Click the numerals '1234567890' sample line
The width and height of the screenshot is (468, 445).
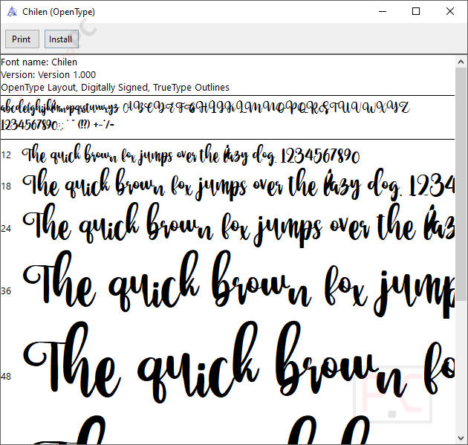pos(57,125)
